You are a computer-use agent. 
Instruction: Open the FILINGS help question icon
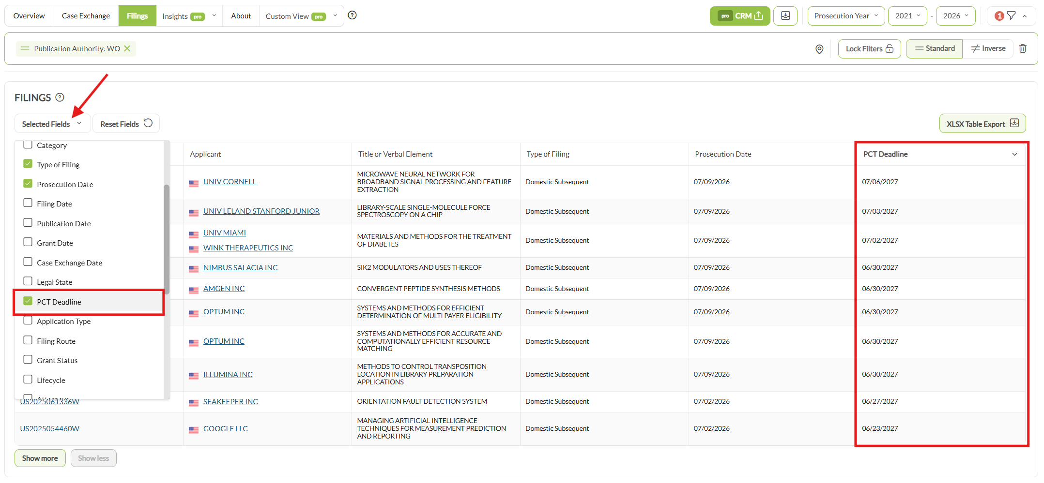click(60, 97)
